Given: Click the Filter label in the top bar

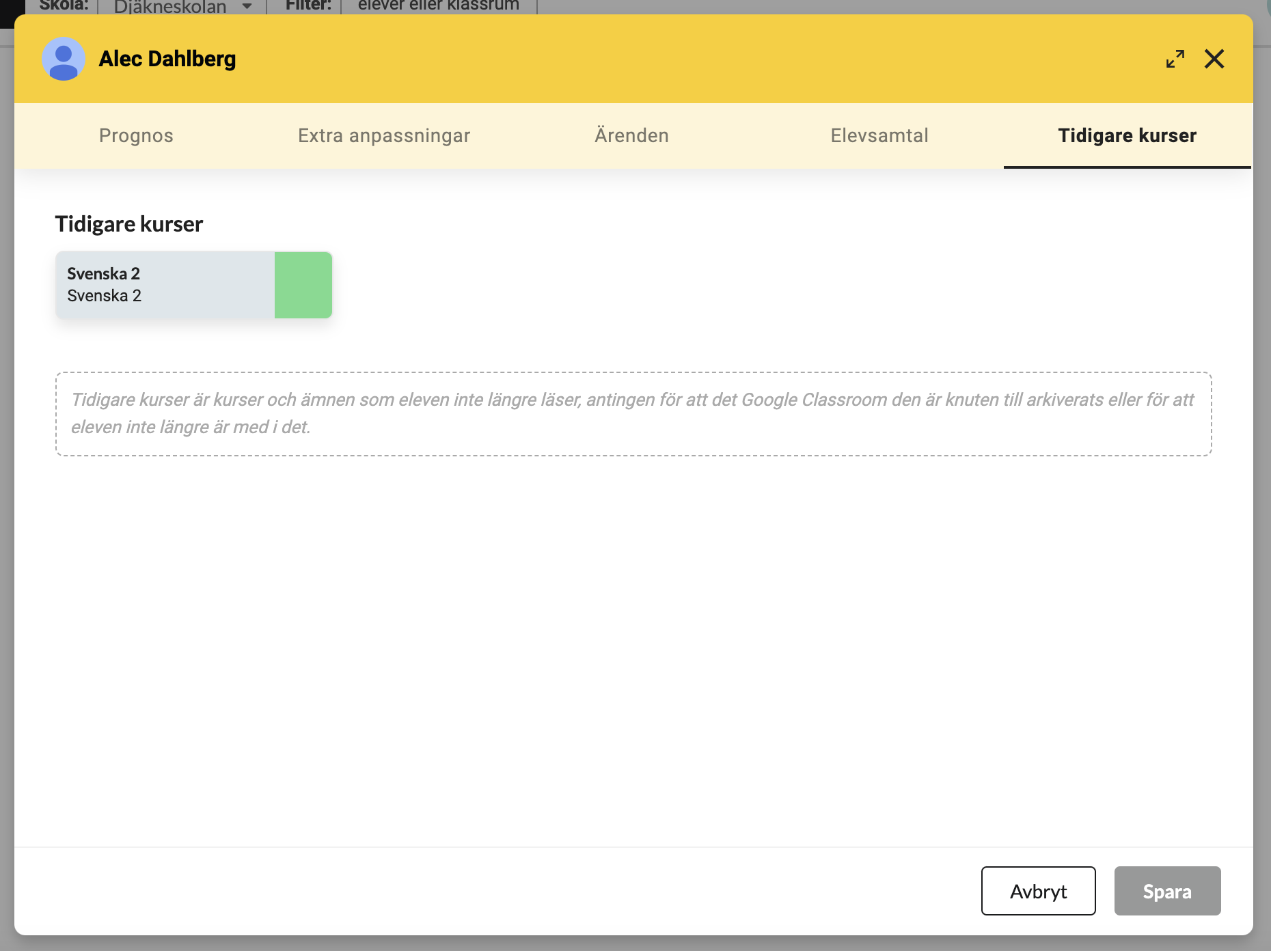Looking at the screenshot, I should 308,5.
